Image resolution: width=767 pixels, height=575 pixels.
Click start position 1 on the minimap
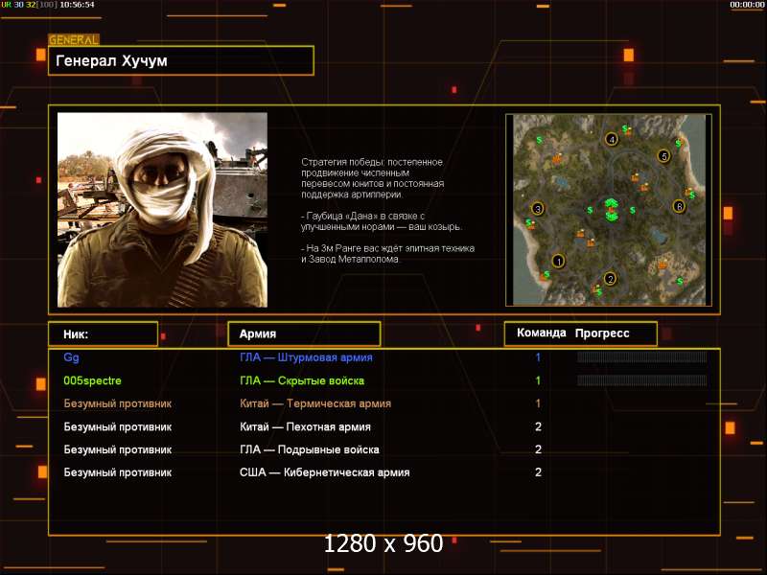click(558, 260)
